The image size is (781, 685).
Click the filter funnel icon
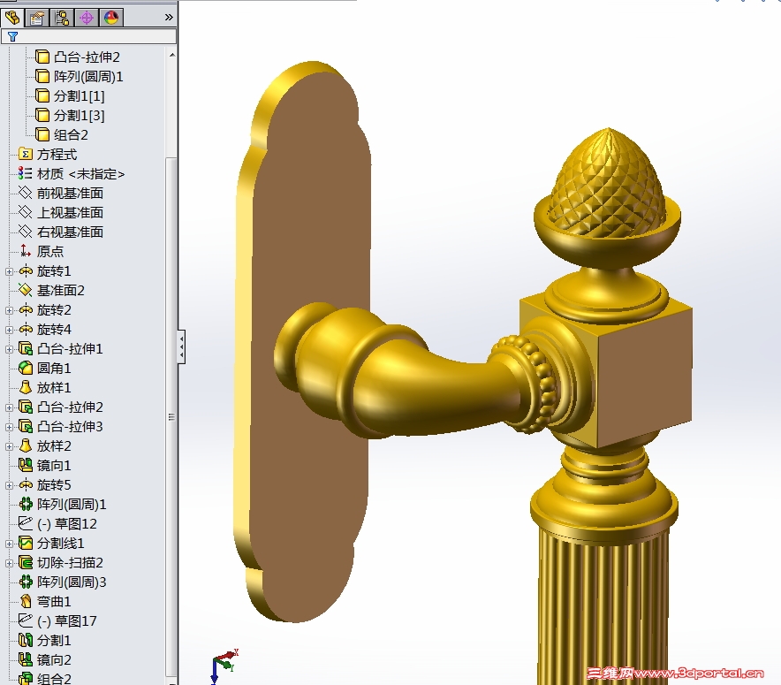[13, 36]
